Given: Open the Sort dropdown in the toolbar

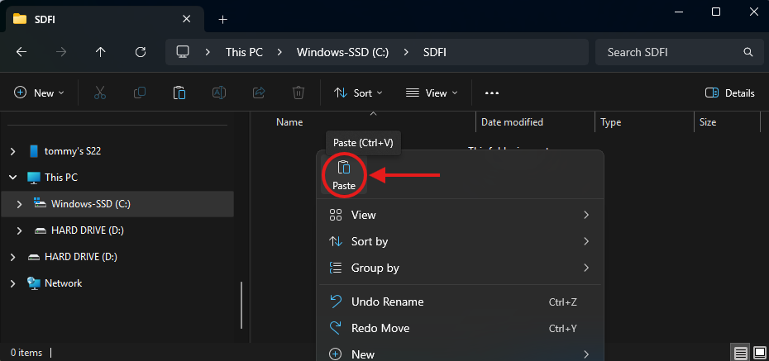Looking at the screenshot, I should pyautogui.click(x=358, y=93).
